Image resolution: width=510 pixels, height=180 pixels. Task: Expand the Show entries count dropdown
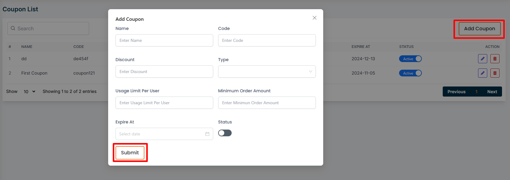(29, 91)
